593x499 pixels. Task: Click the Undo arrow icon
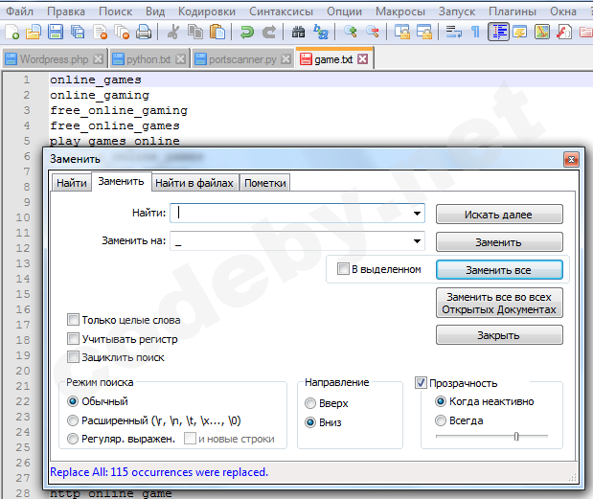246,32
